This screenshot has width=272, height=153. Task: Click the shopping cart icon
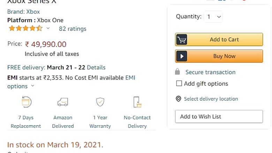click(x=181, y=40)
